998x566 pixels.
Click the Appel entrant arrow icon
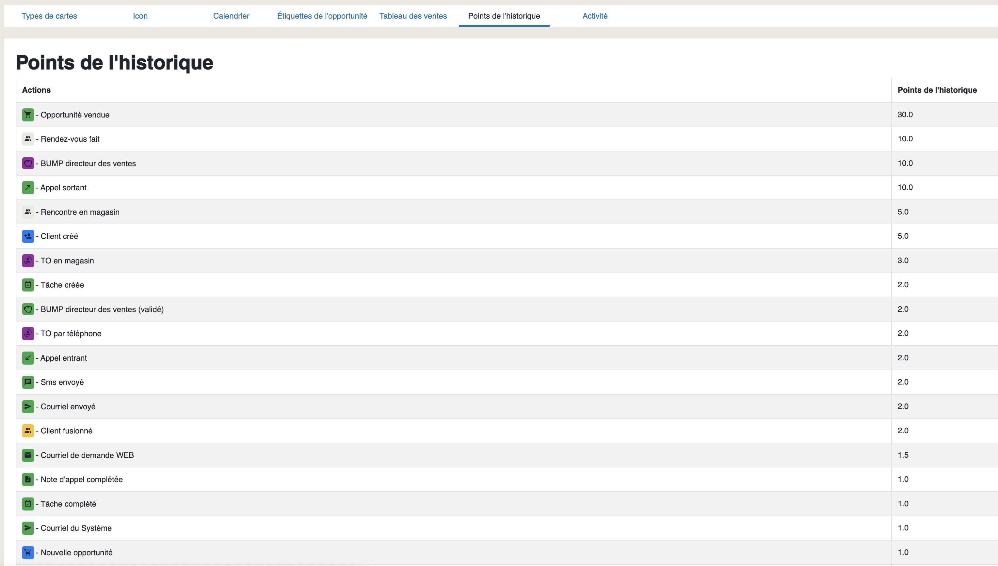click(x=28, y=358)
